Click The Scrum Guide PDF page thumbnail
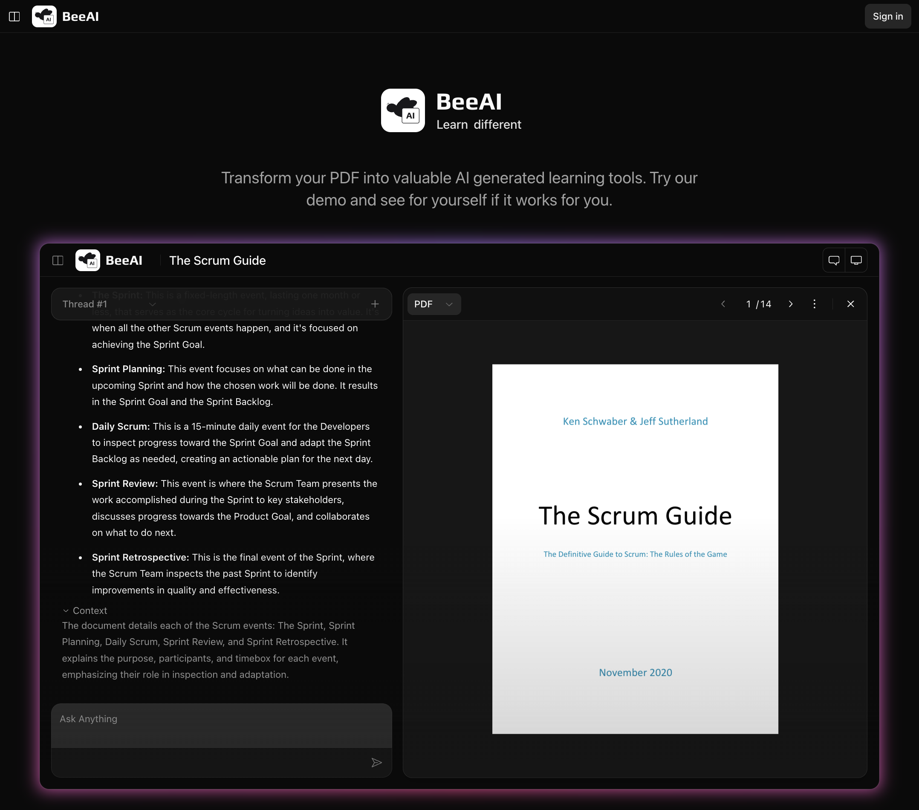Screen dimensions: 919x810 click(635, 549)
